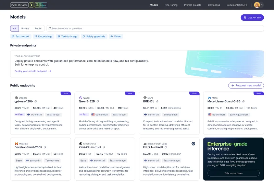This screenshot has height=183, width=274.
Task: Copy the BGE-ICL model ID
Action: tap(157, 101)
